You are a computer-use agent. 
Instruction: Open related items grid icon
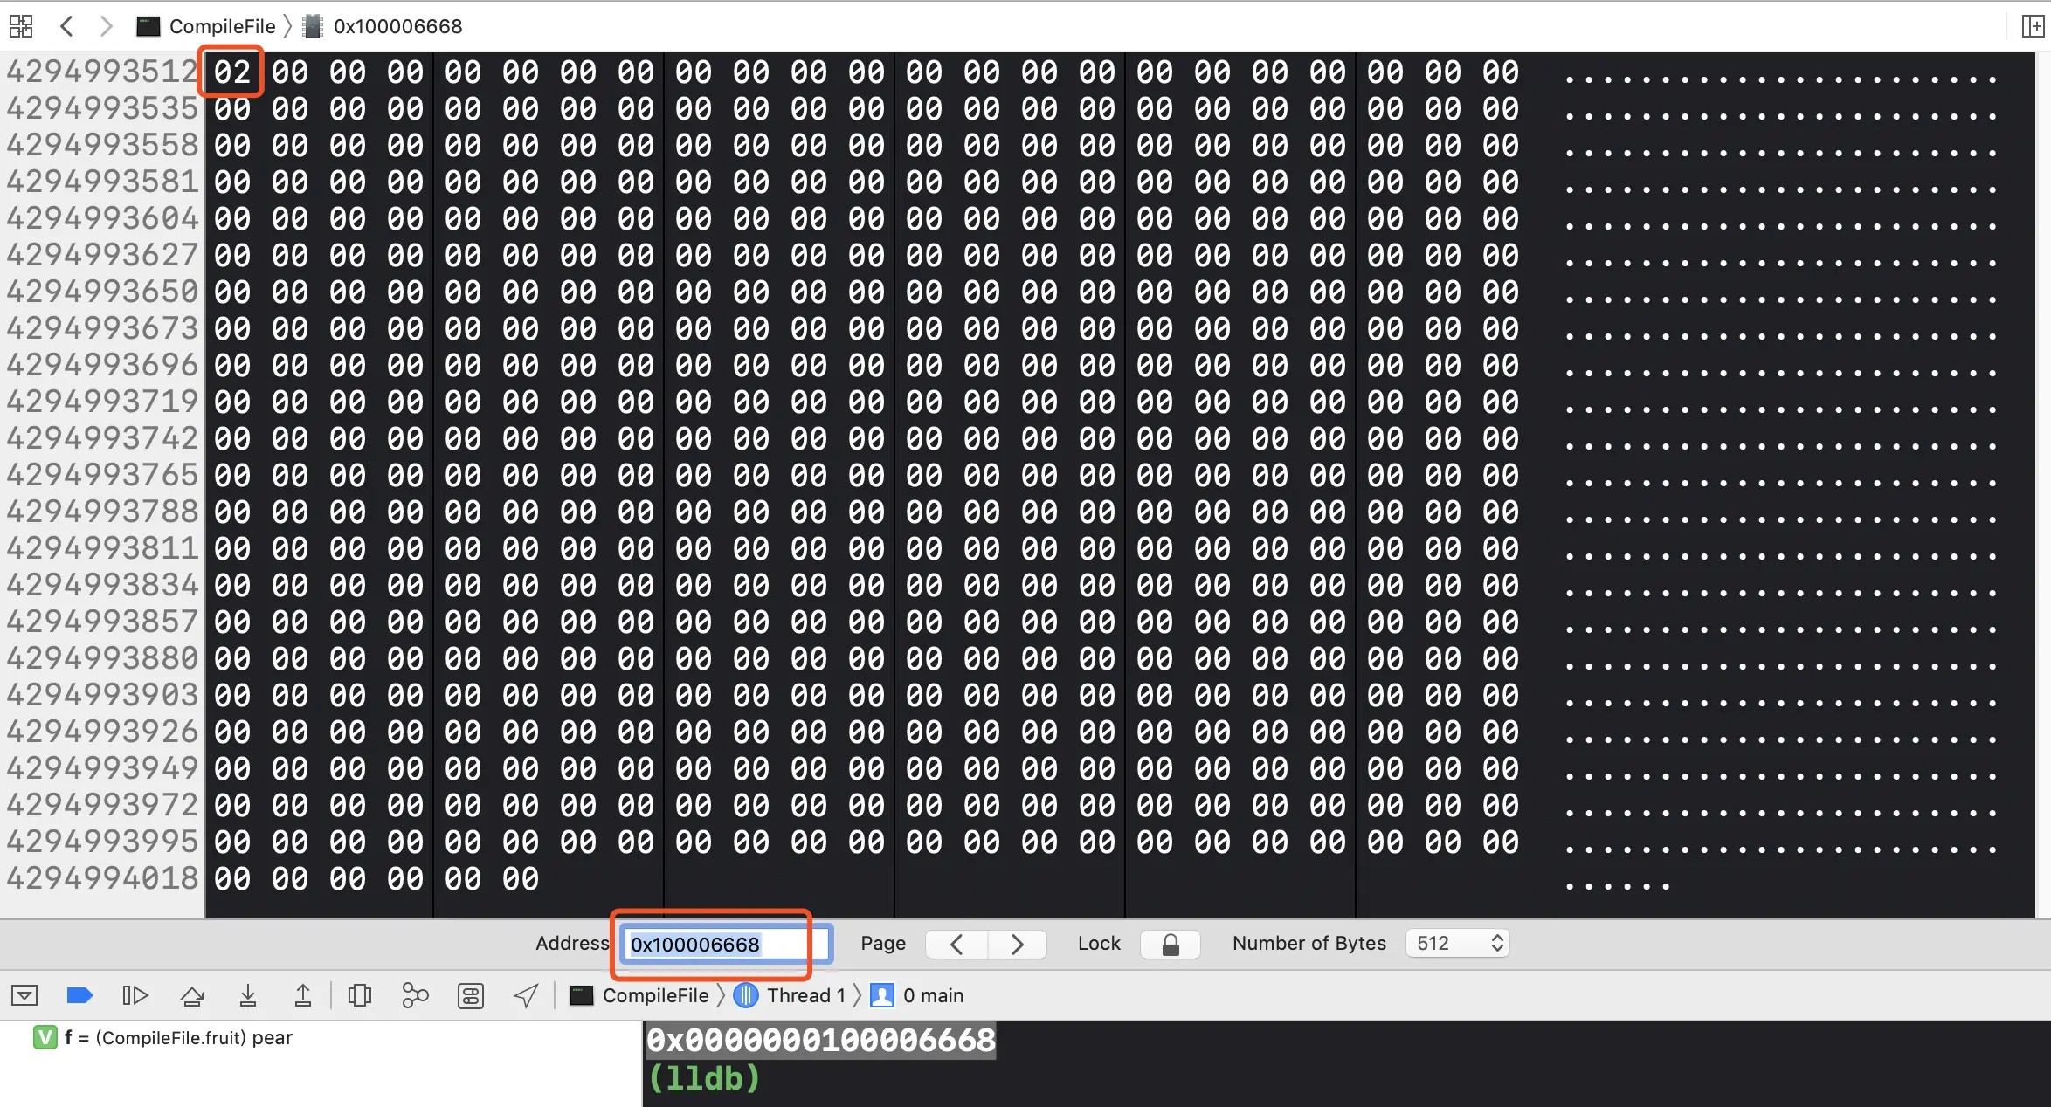coord(21,26)
